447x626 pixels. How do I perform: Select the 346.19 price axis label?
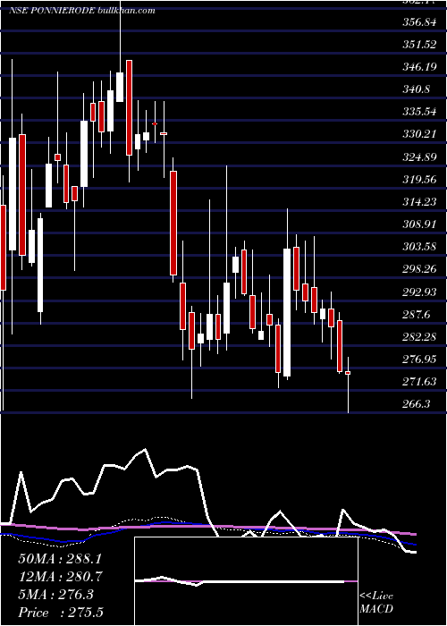[x=418, y=67]
